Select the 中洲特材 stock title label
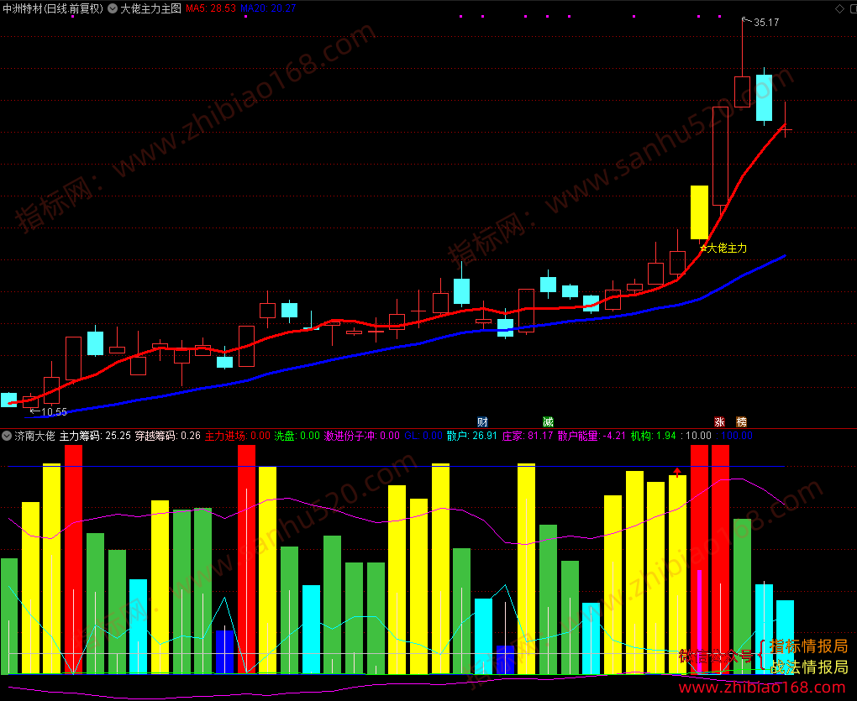This screenshot has width=857, height=701. [53, 8]
